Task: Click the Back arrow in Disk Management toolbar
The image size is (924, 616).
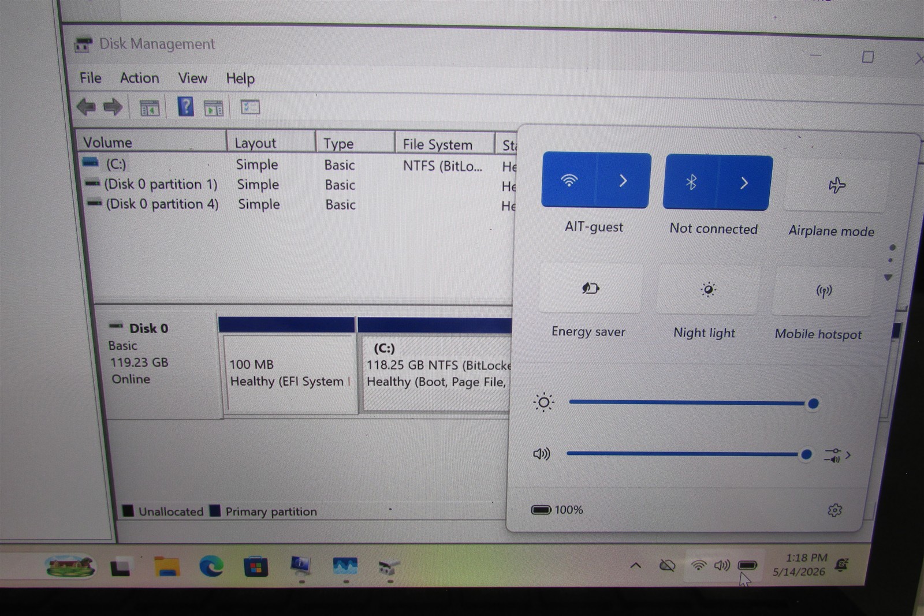Action: 86,107
